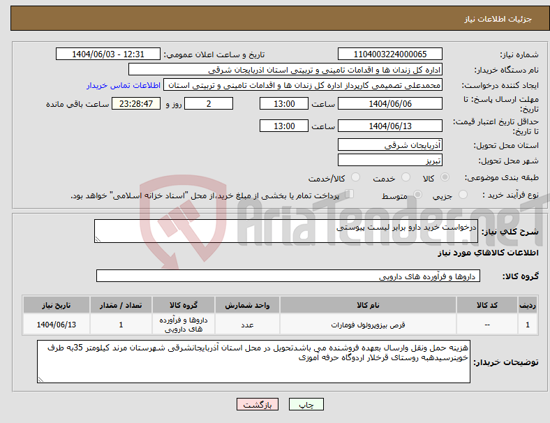
Task: Click the remaining days field showing 2
Action: pos(209,103)
